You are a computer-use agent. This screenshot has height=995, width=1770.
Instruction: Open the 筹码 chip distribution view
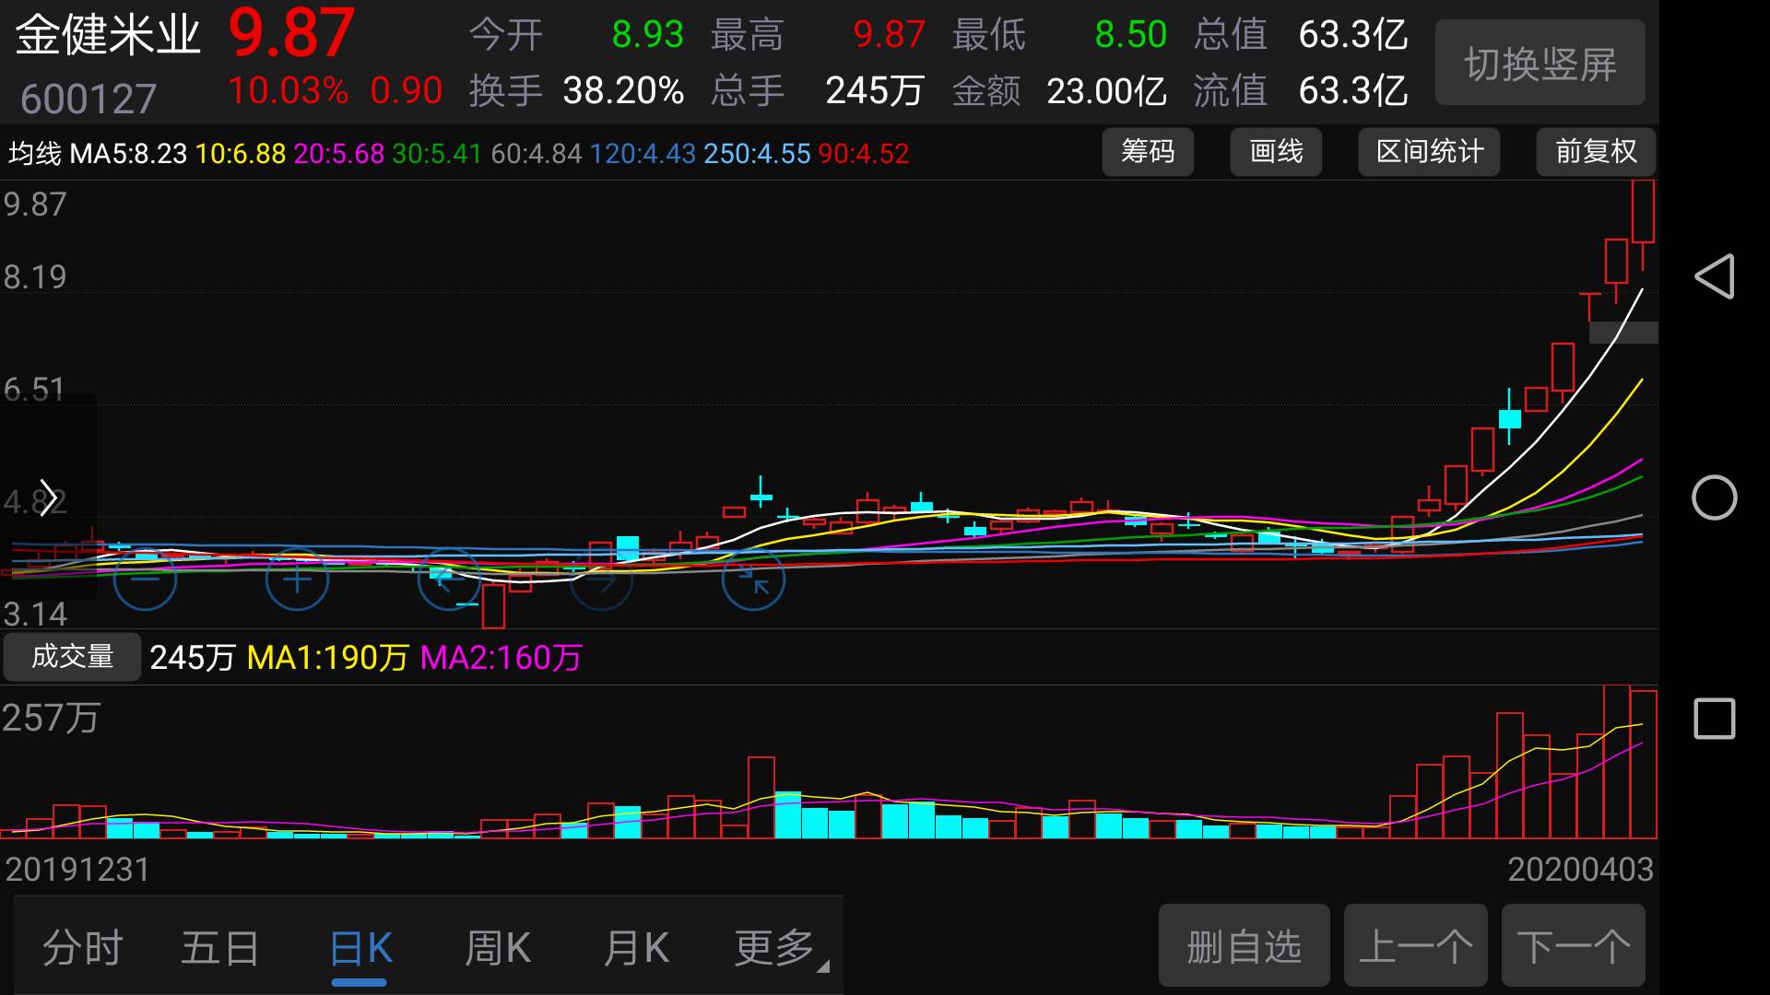point(1148,151)
